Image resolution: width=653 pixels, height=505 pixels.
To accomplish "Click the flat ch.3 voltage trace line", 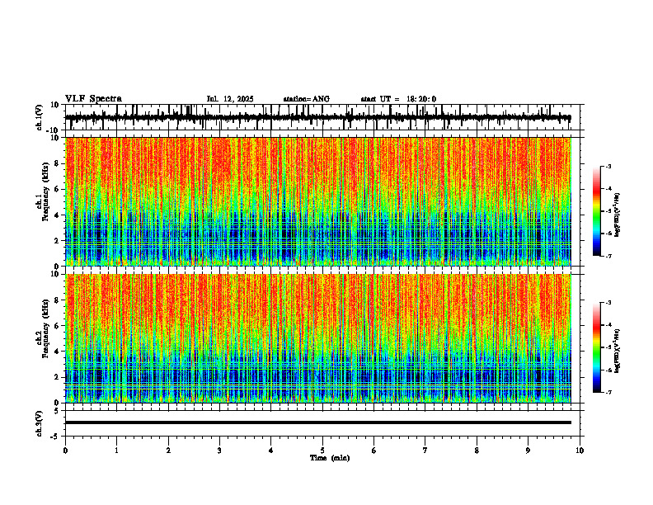I will coord(318,422).
